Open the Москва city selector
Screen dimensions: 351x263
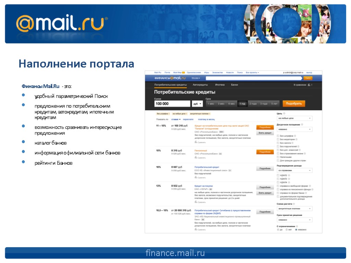click(196, 78)
